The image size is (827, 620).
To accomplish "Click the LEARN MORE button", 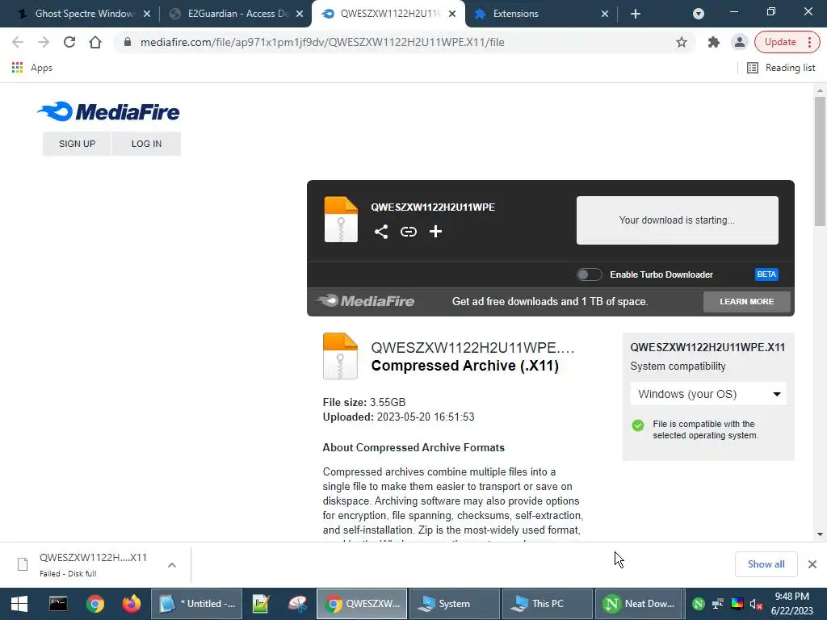I will click(x=747, y=302).
